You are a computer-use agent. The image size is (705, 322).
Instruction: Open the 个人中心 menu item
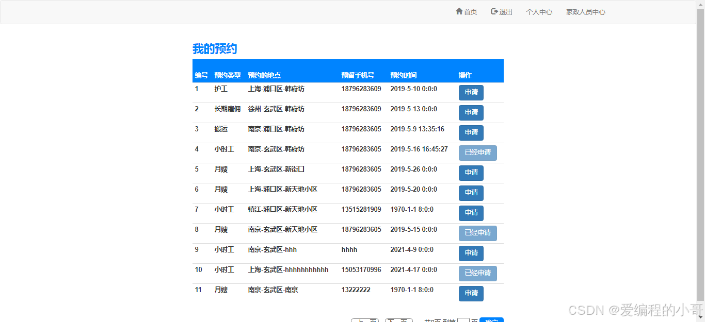[539, 12]
